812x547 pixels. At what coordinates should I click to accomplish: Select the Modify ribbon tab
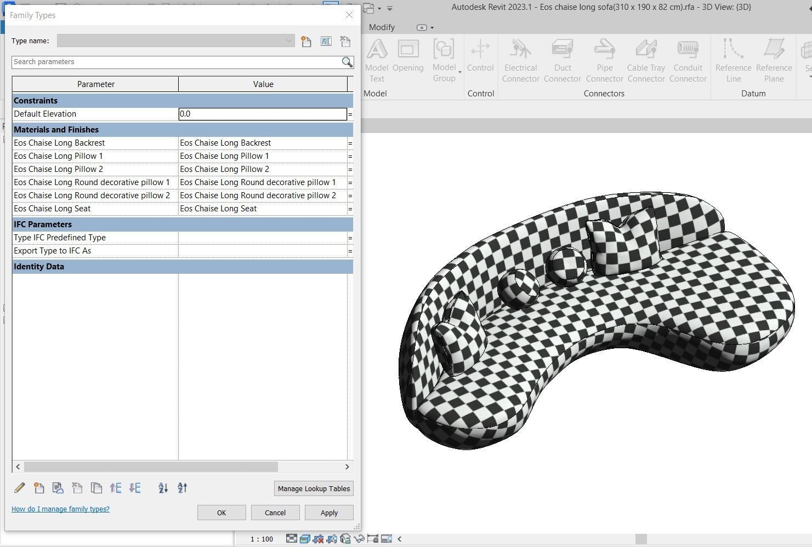click(382, 27)
